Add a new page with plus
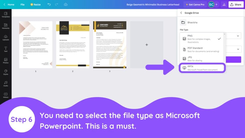This screenshot has width=245, height=138. point(147,45)
